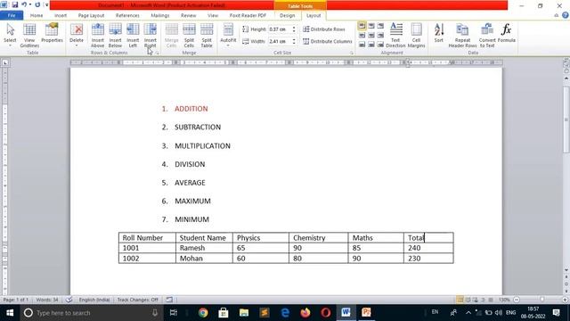Align text bottom right in cell

tap(380, 45)
